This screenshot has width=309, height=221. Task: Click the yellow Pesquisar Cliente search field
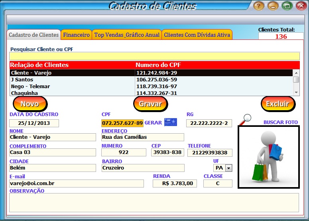click(155, 56)
